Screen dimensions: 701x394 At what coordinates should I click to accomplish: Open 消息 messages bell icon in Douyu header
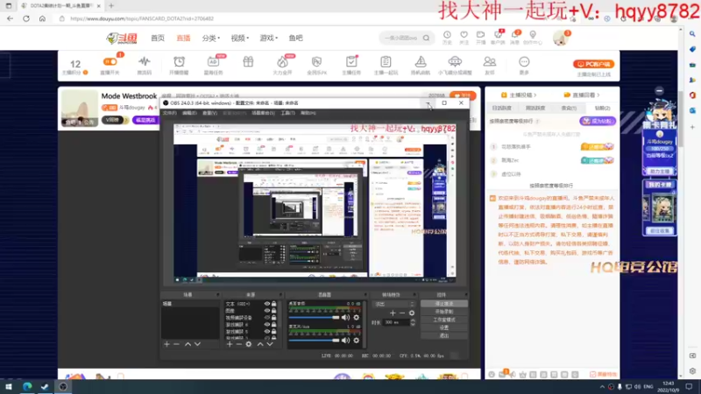click(515, 35)
